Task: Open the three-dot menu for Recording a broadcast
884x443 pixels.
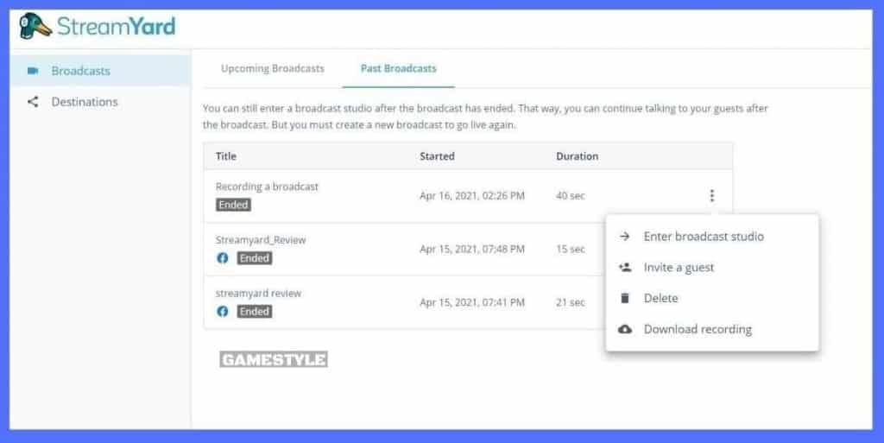Action: pos(711,196)
